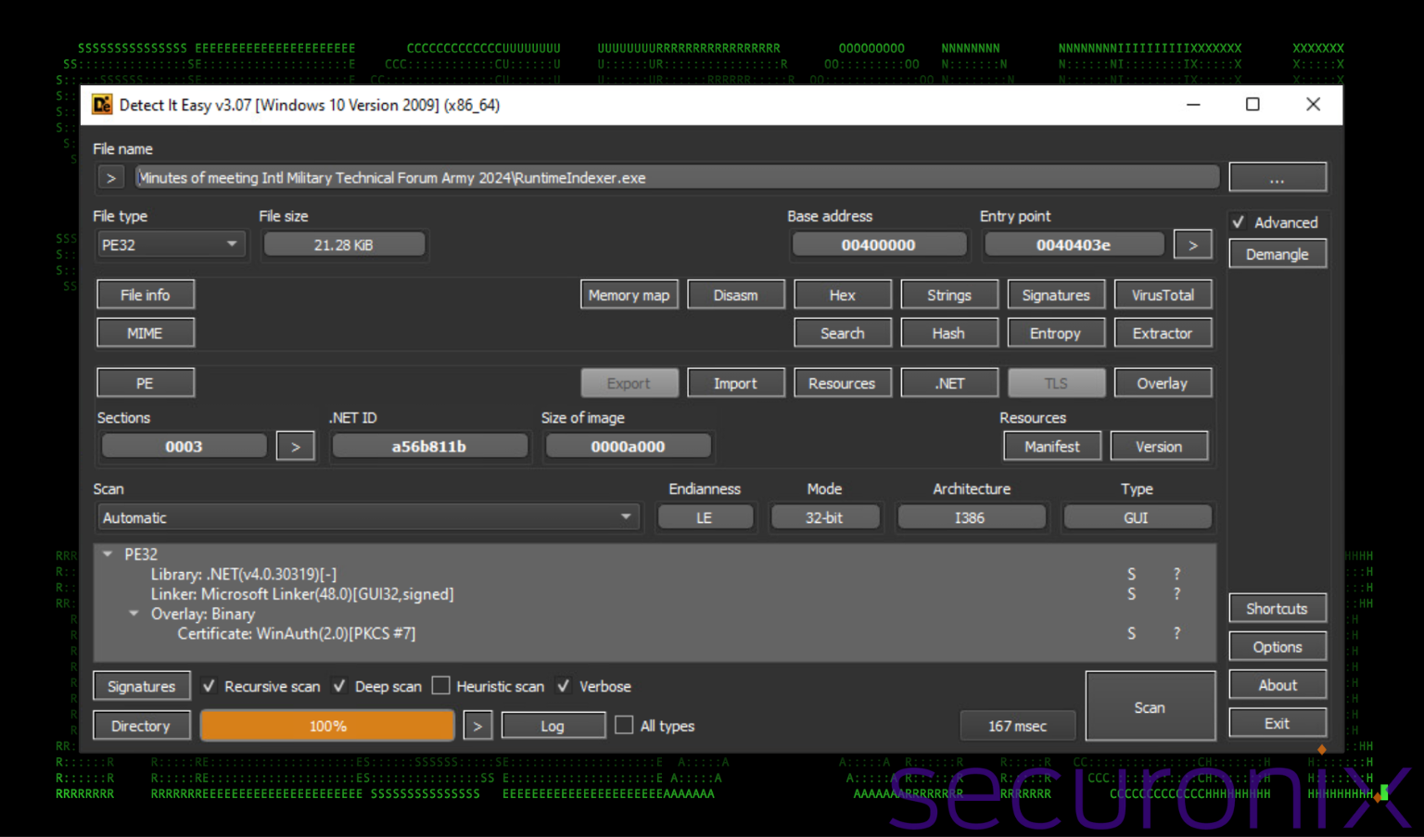Click the Detect It Easy title bar icon
Screen dimensions: 1424x837
pos(102,105)
